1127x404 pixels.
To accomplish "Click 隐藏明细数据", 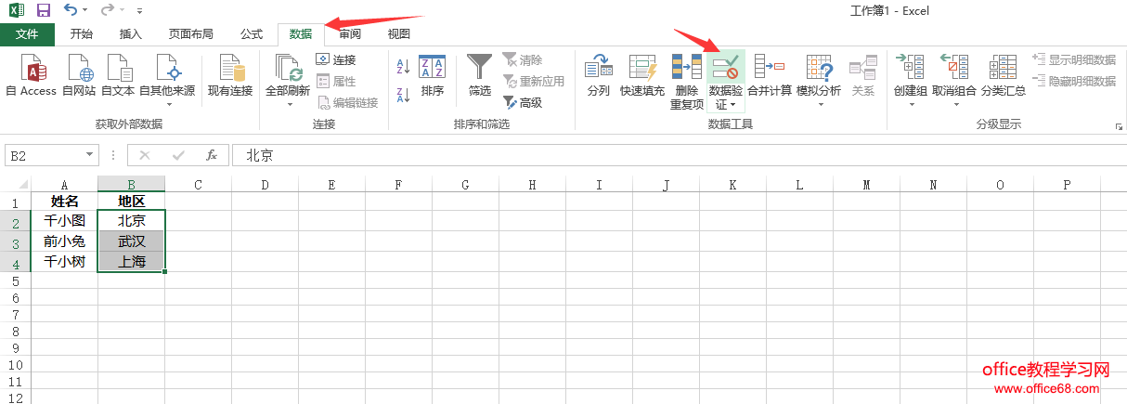I will [1074, 81].
